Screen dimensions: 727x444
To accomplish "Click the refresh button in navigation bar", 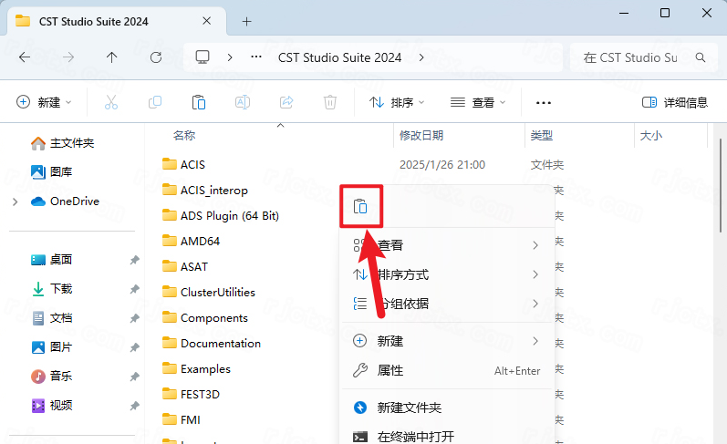I will [x=156, y=57].
